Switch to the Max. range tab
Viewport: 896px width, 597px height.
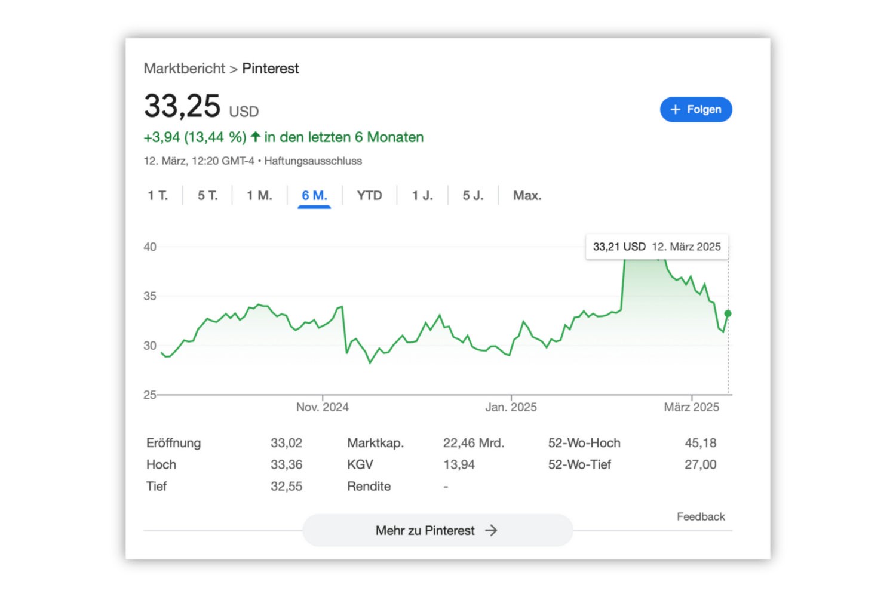pyautogui.click(x=527, y=195)
